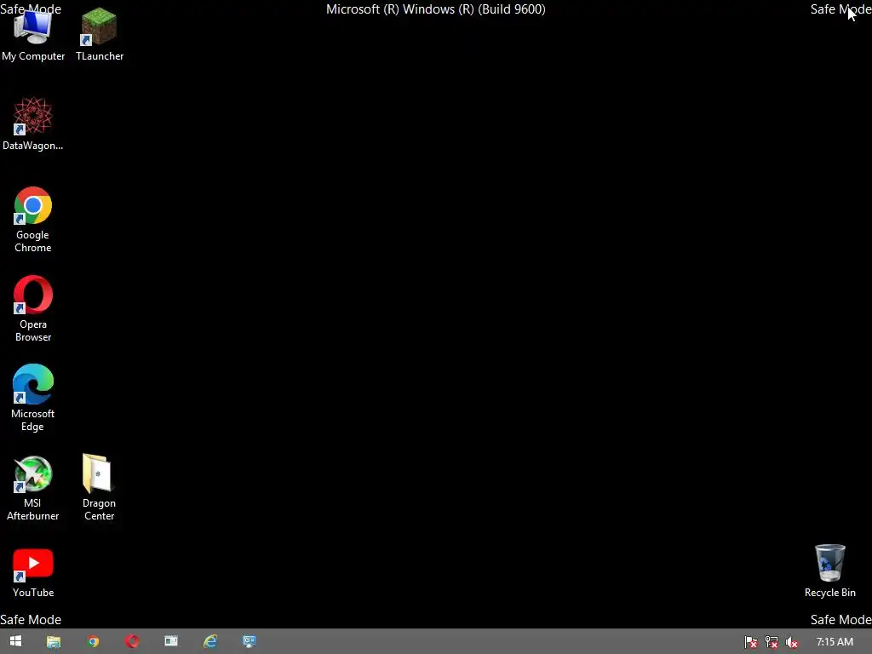Open the 7:15 AM taskbar clock
Screen dimensions: 872x654
[835, 642]
